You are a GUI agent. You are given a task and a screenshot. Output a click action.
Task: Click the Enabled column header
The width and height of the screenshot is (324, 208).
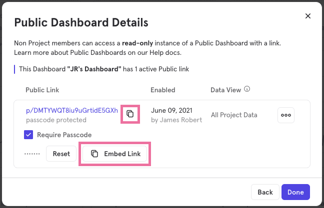pos(162,90)
